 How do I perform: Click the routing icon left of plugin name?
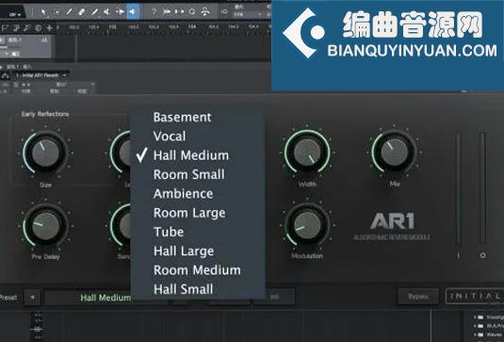click(x=6, y=76)
